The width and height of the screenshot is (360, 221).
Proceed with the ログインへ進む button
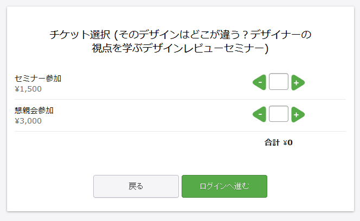pos(224,186)
